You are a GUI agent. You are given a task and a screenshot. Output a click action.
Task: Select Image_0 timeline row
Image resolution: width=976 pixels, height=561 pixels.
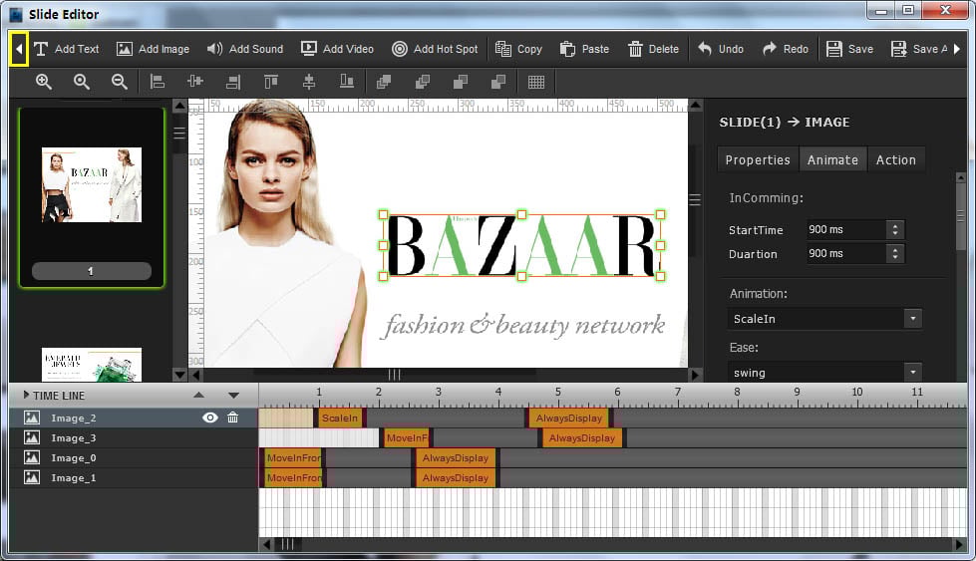[134, 457]
